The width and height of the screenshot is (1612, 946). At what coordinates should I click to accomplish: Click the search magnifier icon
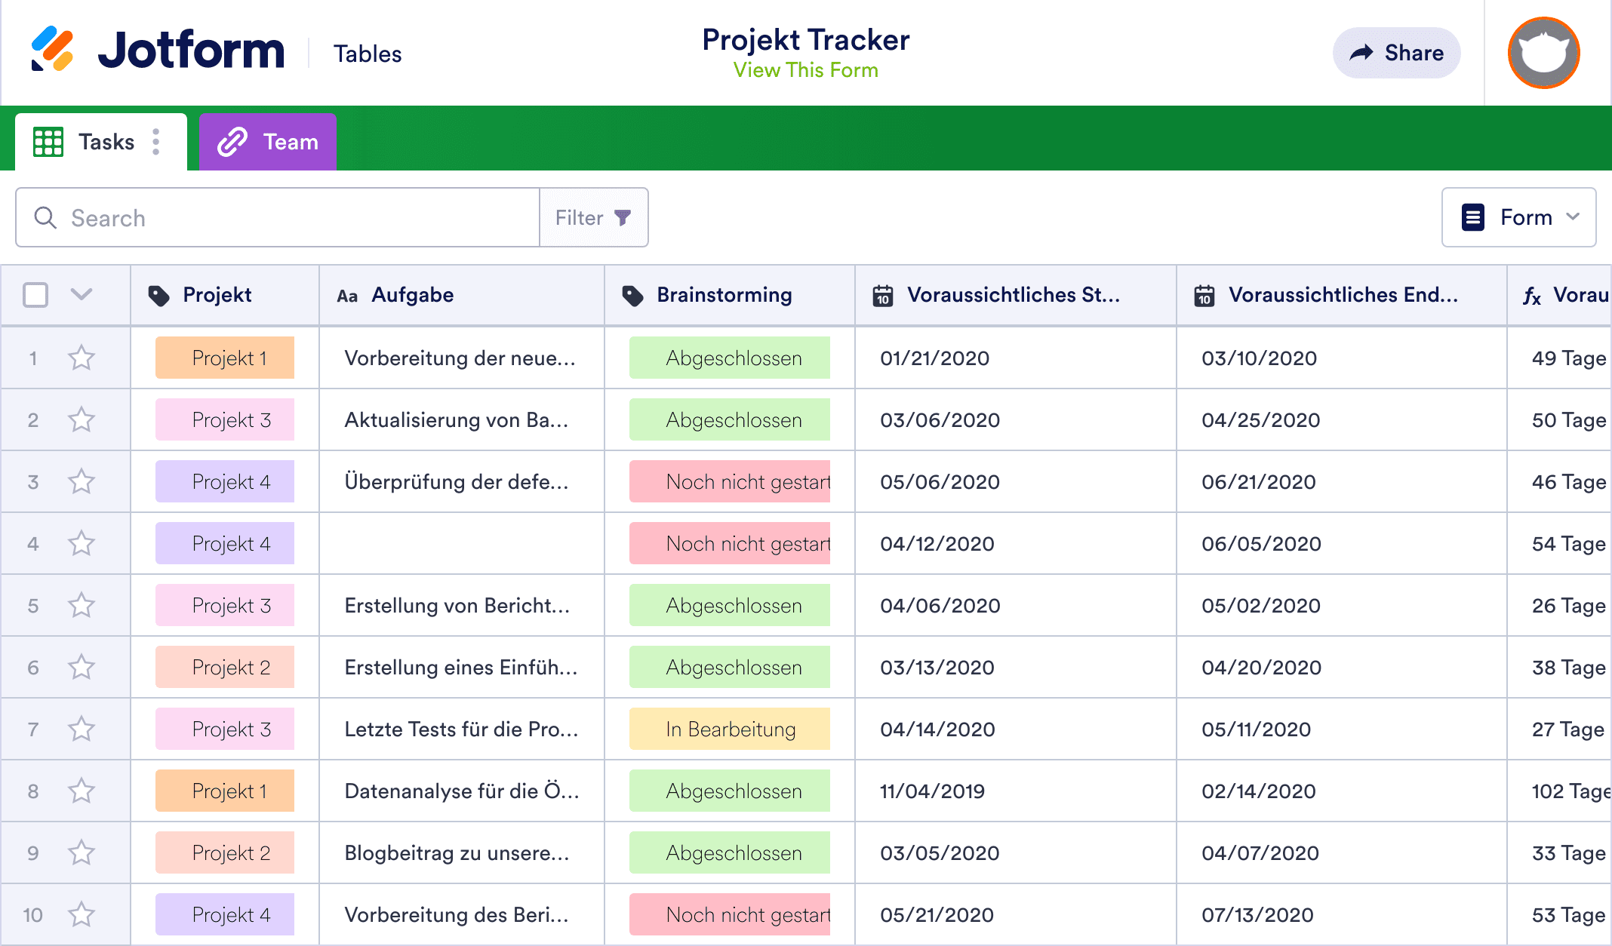(x=45, y=217)
